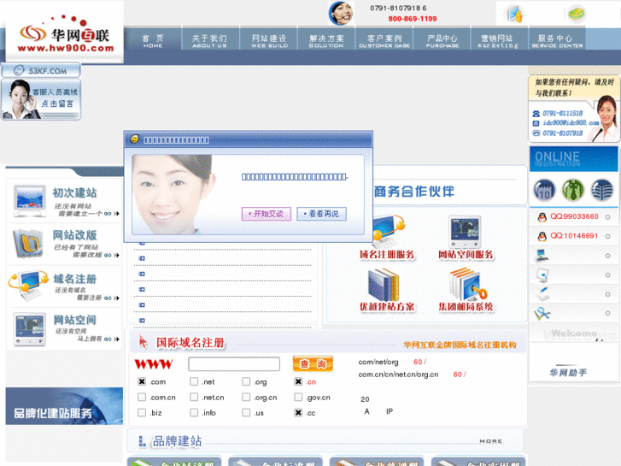Click the computer icon in online panel

(x=542, y=256)
